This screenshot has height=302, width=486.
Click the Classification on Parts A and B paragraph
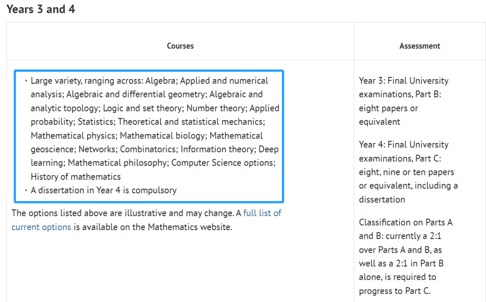[x=405, y=257]
